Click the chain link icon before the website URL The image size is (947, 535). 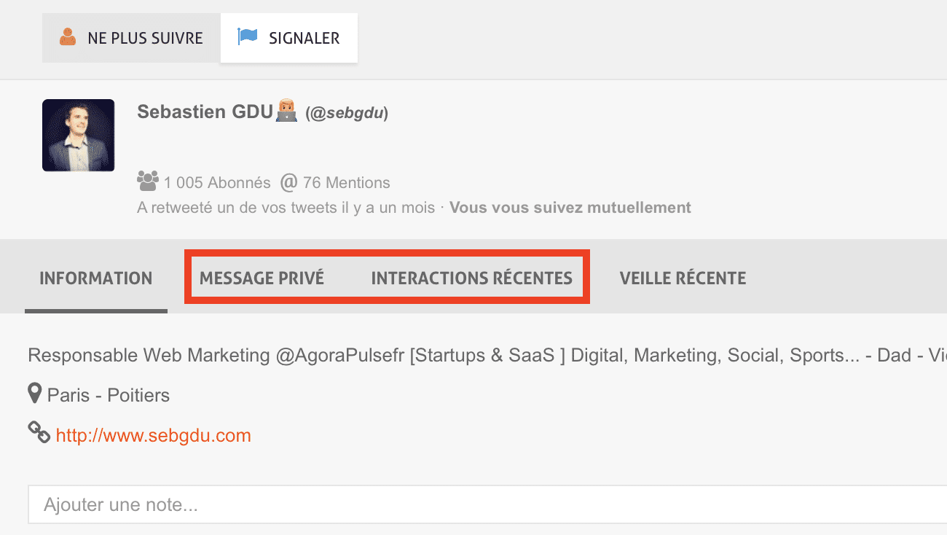click(x=39, y=433)
